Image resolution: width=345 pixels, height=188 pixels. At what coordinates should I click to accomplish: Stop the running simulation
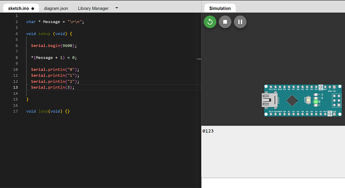[x=225, y=22]
